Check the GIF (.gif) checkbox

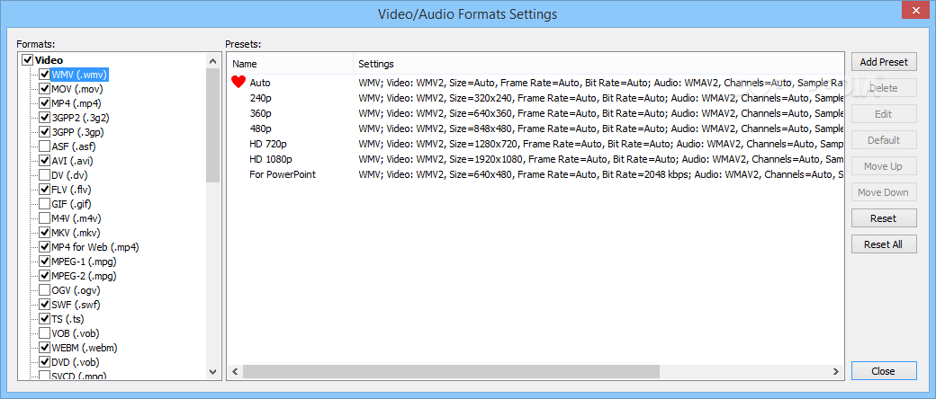44,204
